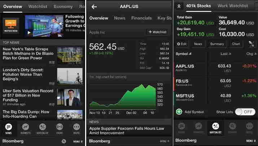Screen dimensions: 258x146
Task: Add Apple to watchlist with + Watchlist button
Action: (x=157, y=32)
